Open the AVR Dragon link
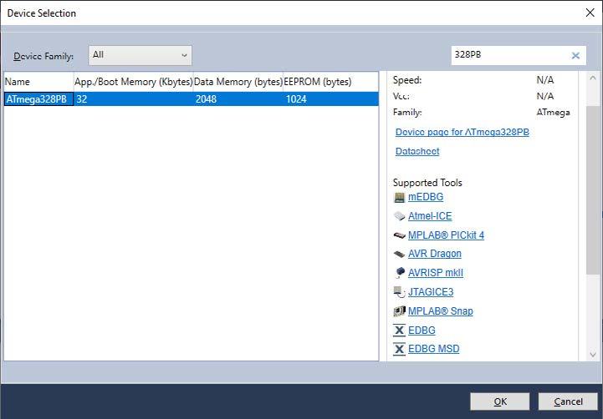Viewport: 603px width, 419px height. click(435, 254)
